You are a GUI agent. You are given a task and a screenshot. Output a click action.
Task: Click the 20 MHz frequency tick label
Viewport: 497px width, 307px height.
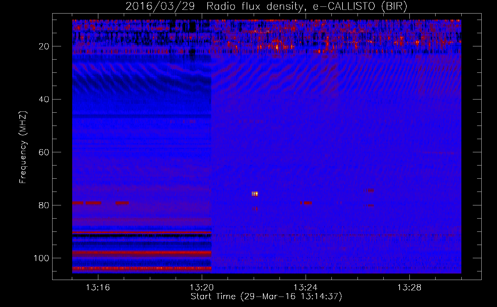(x=44, y=46)
